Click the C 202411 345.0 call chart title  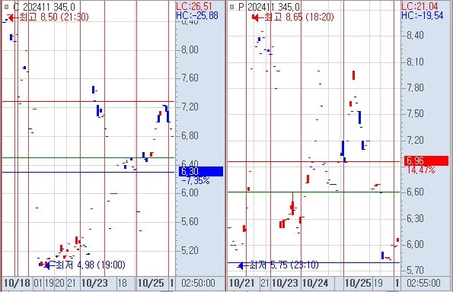(44, 7)
